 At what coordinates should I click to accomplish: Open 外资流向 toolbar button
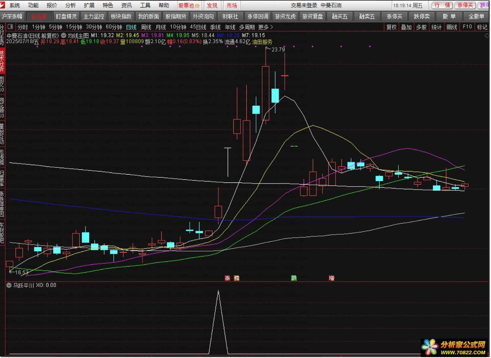[203, 16]
